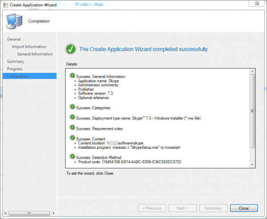Screen dimensions: 267x219
Task: Click 'Application name: Skype' text
Action: [98, 81]
